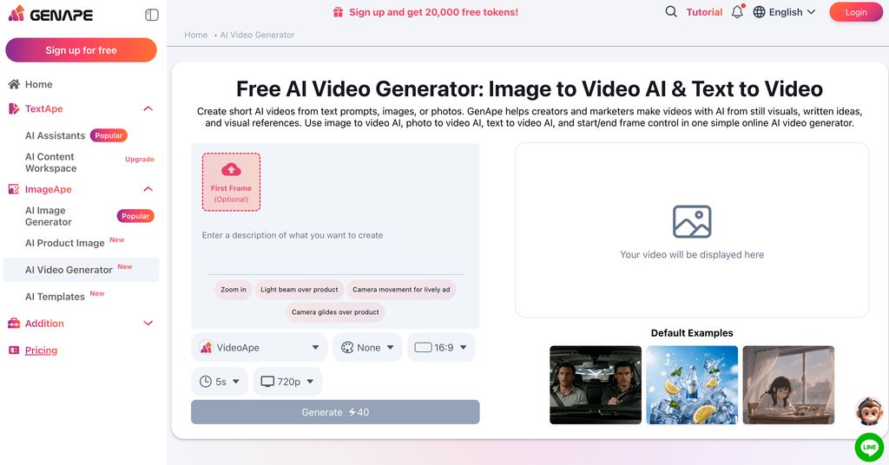The height and width of the screenshot is (465, 889).
Task: Click the First Frame (Optional) upload box
Action: (x=231, y=182)
